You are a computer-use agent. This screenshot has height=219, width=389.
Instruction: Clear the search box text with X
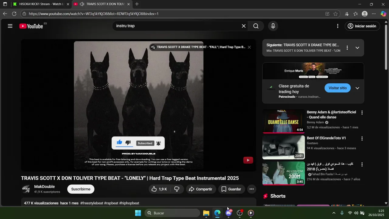[x=244, y=26]
